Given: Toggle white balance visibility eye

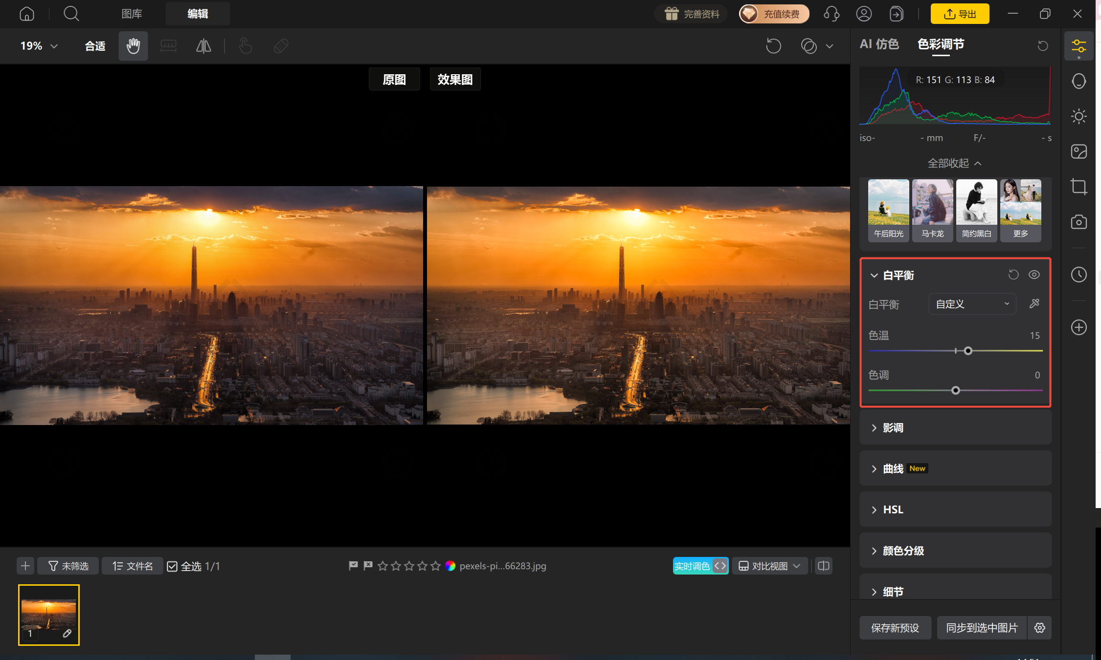Looking at the screenshot, I should (1034, 275).
